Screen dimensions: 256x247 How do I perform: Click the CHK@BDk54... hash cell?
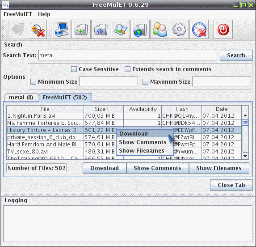(x=182, y=123)
